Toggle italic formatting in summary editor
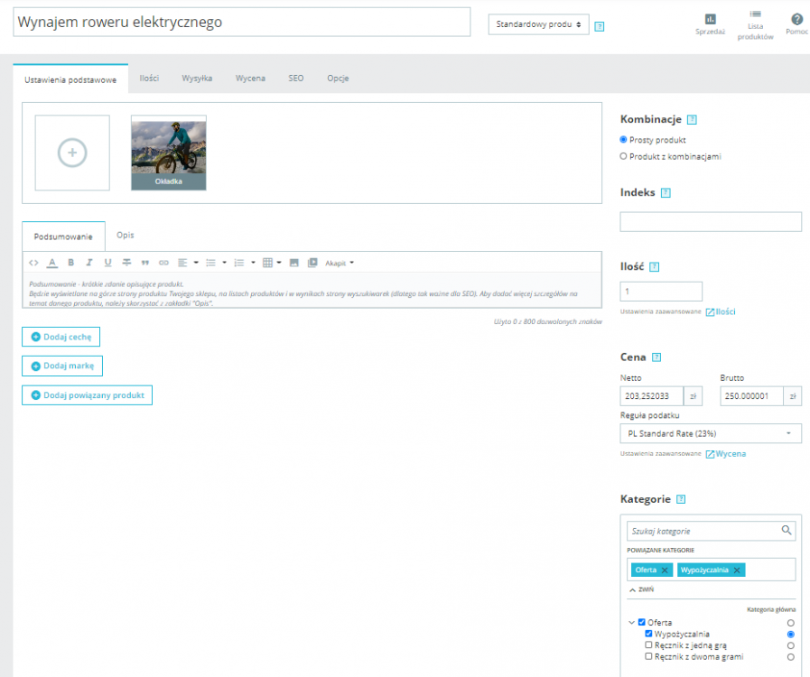This screenshot has height=677, width=810. (x=89, y=263)
